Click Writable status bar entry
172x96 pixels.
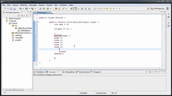tap(84, 93)
